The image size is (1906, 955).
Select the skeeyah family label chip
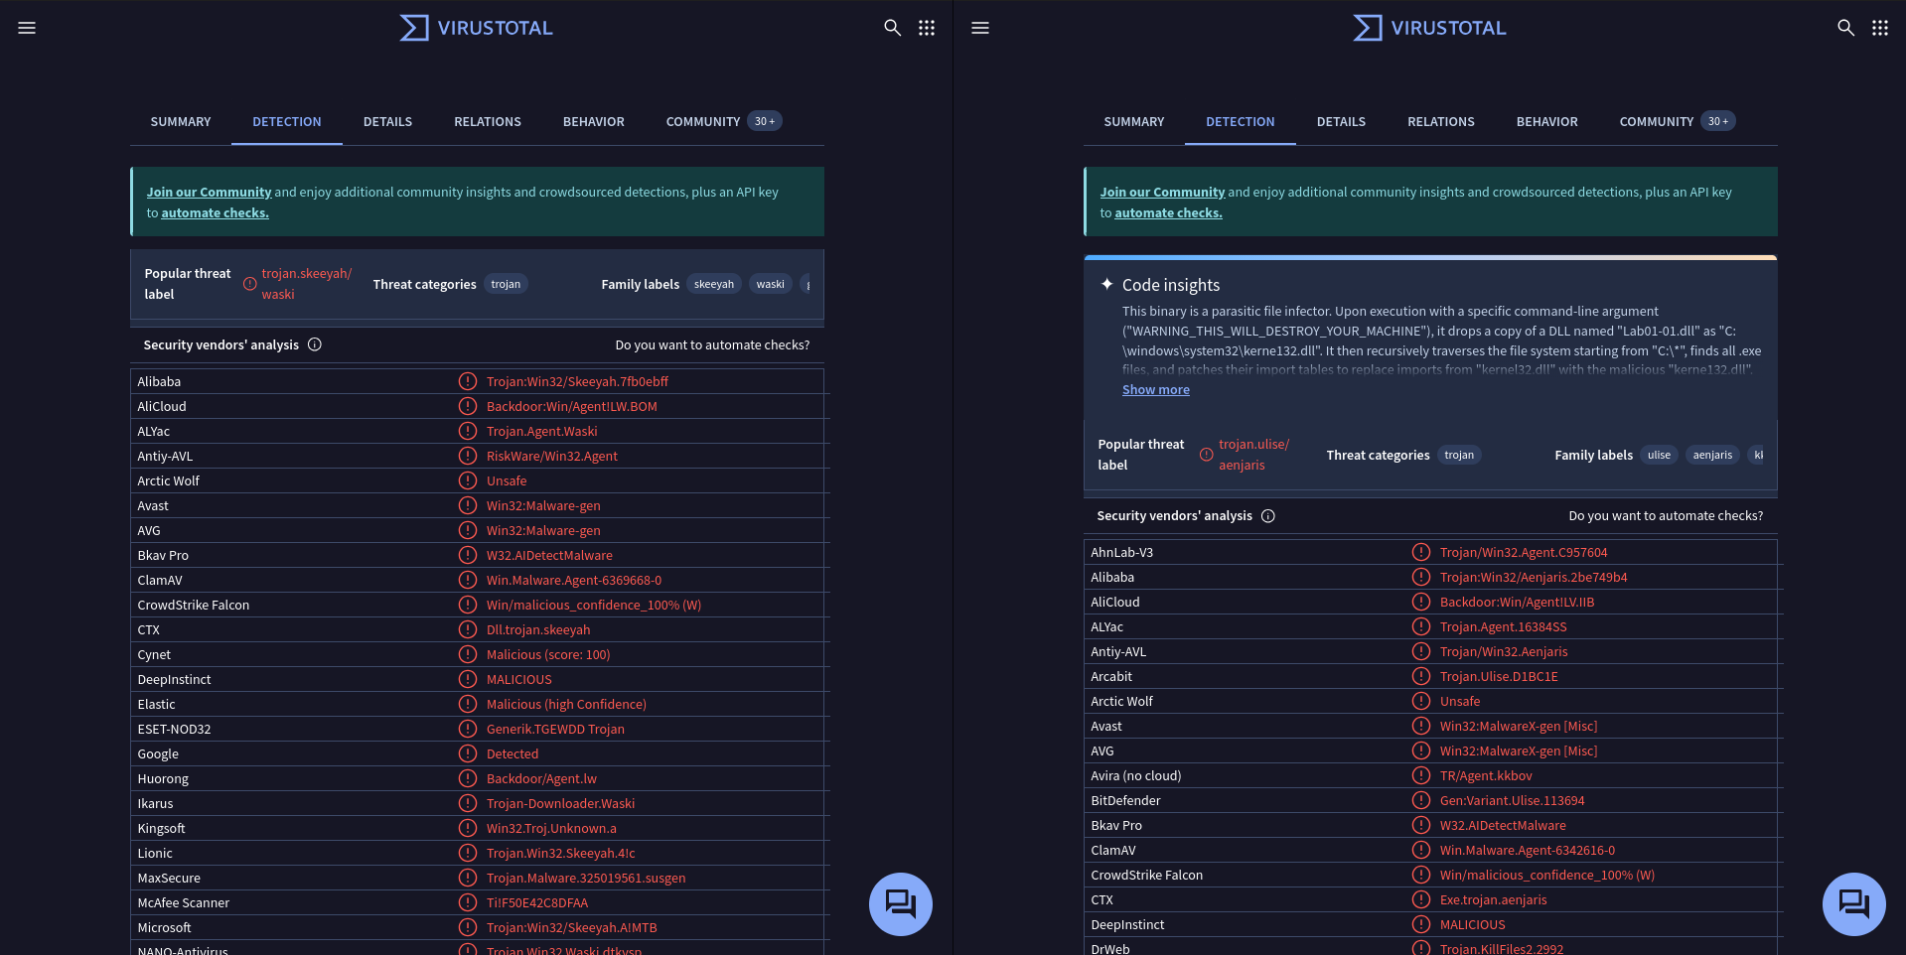[x=713, y=285]
